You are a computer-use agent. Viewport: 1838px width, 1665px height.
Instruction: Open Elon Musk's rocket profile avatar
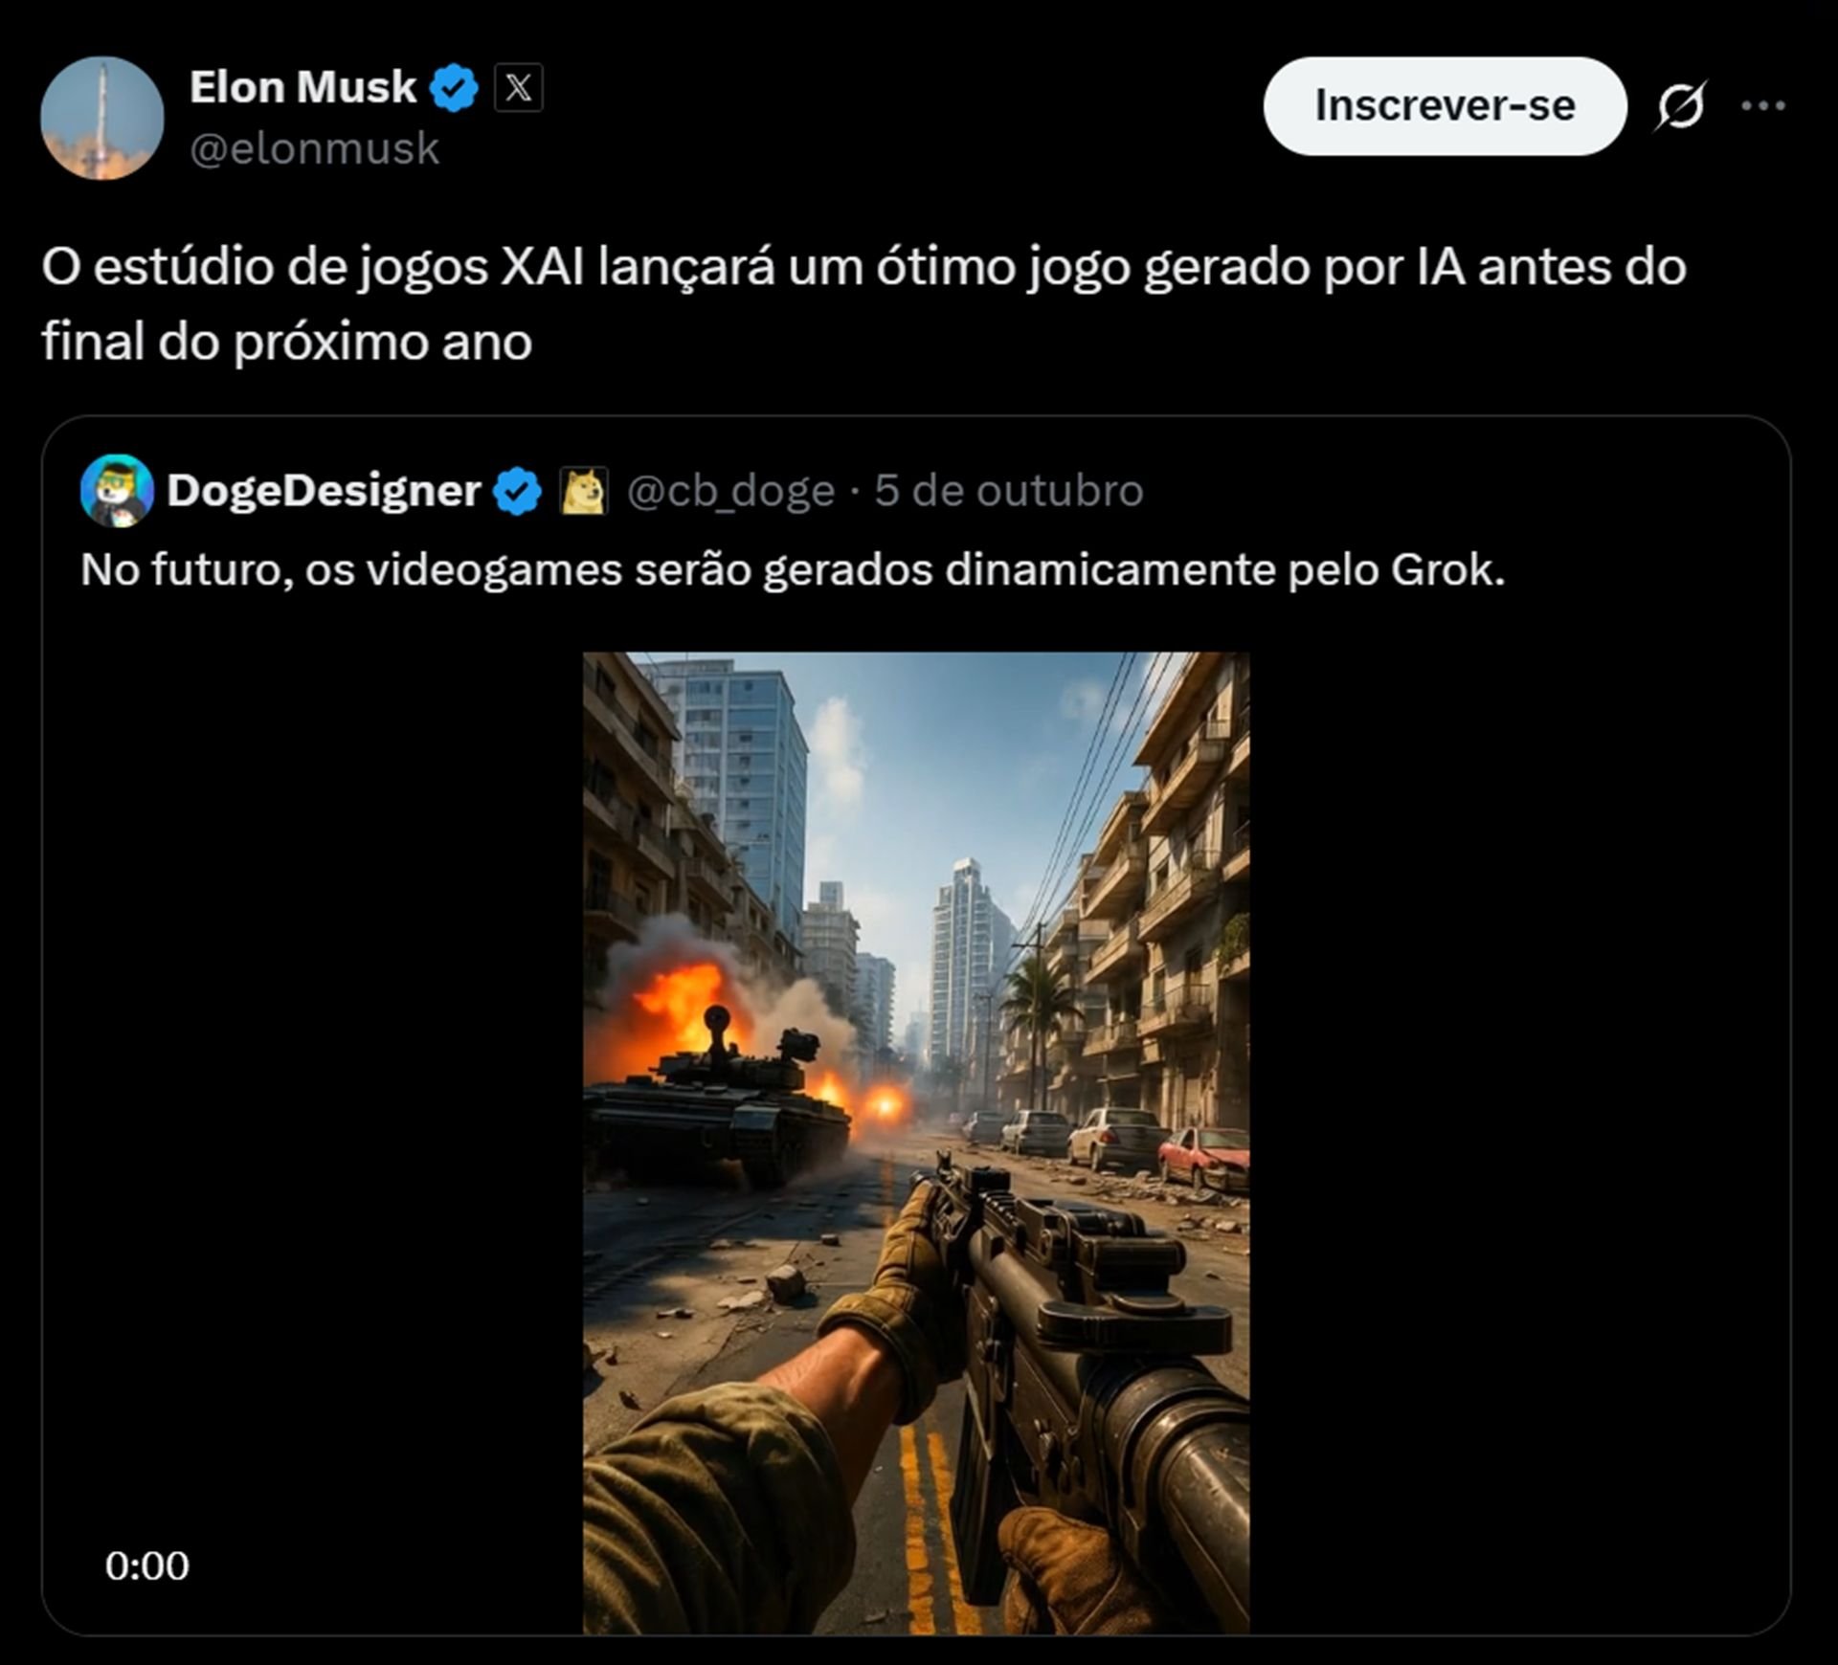pos(101,118)
